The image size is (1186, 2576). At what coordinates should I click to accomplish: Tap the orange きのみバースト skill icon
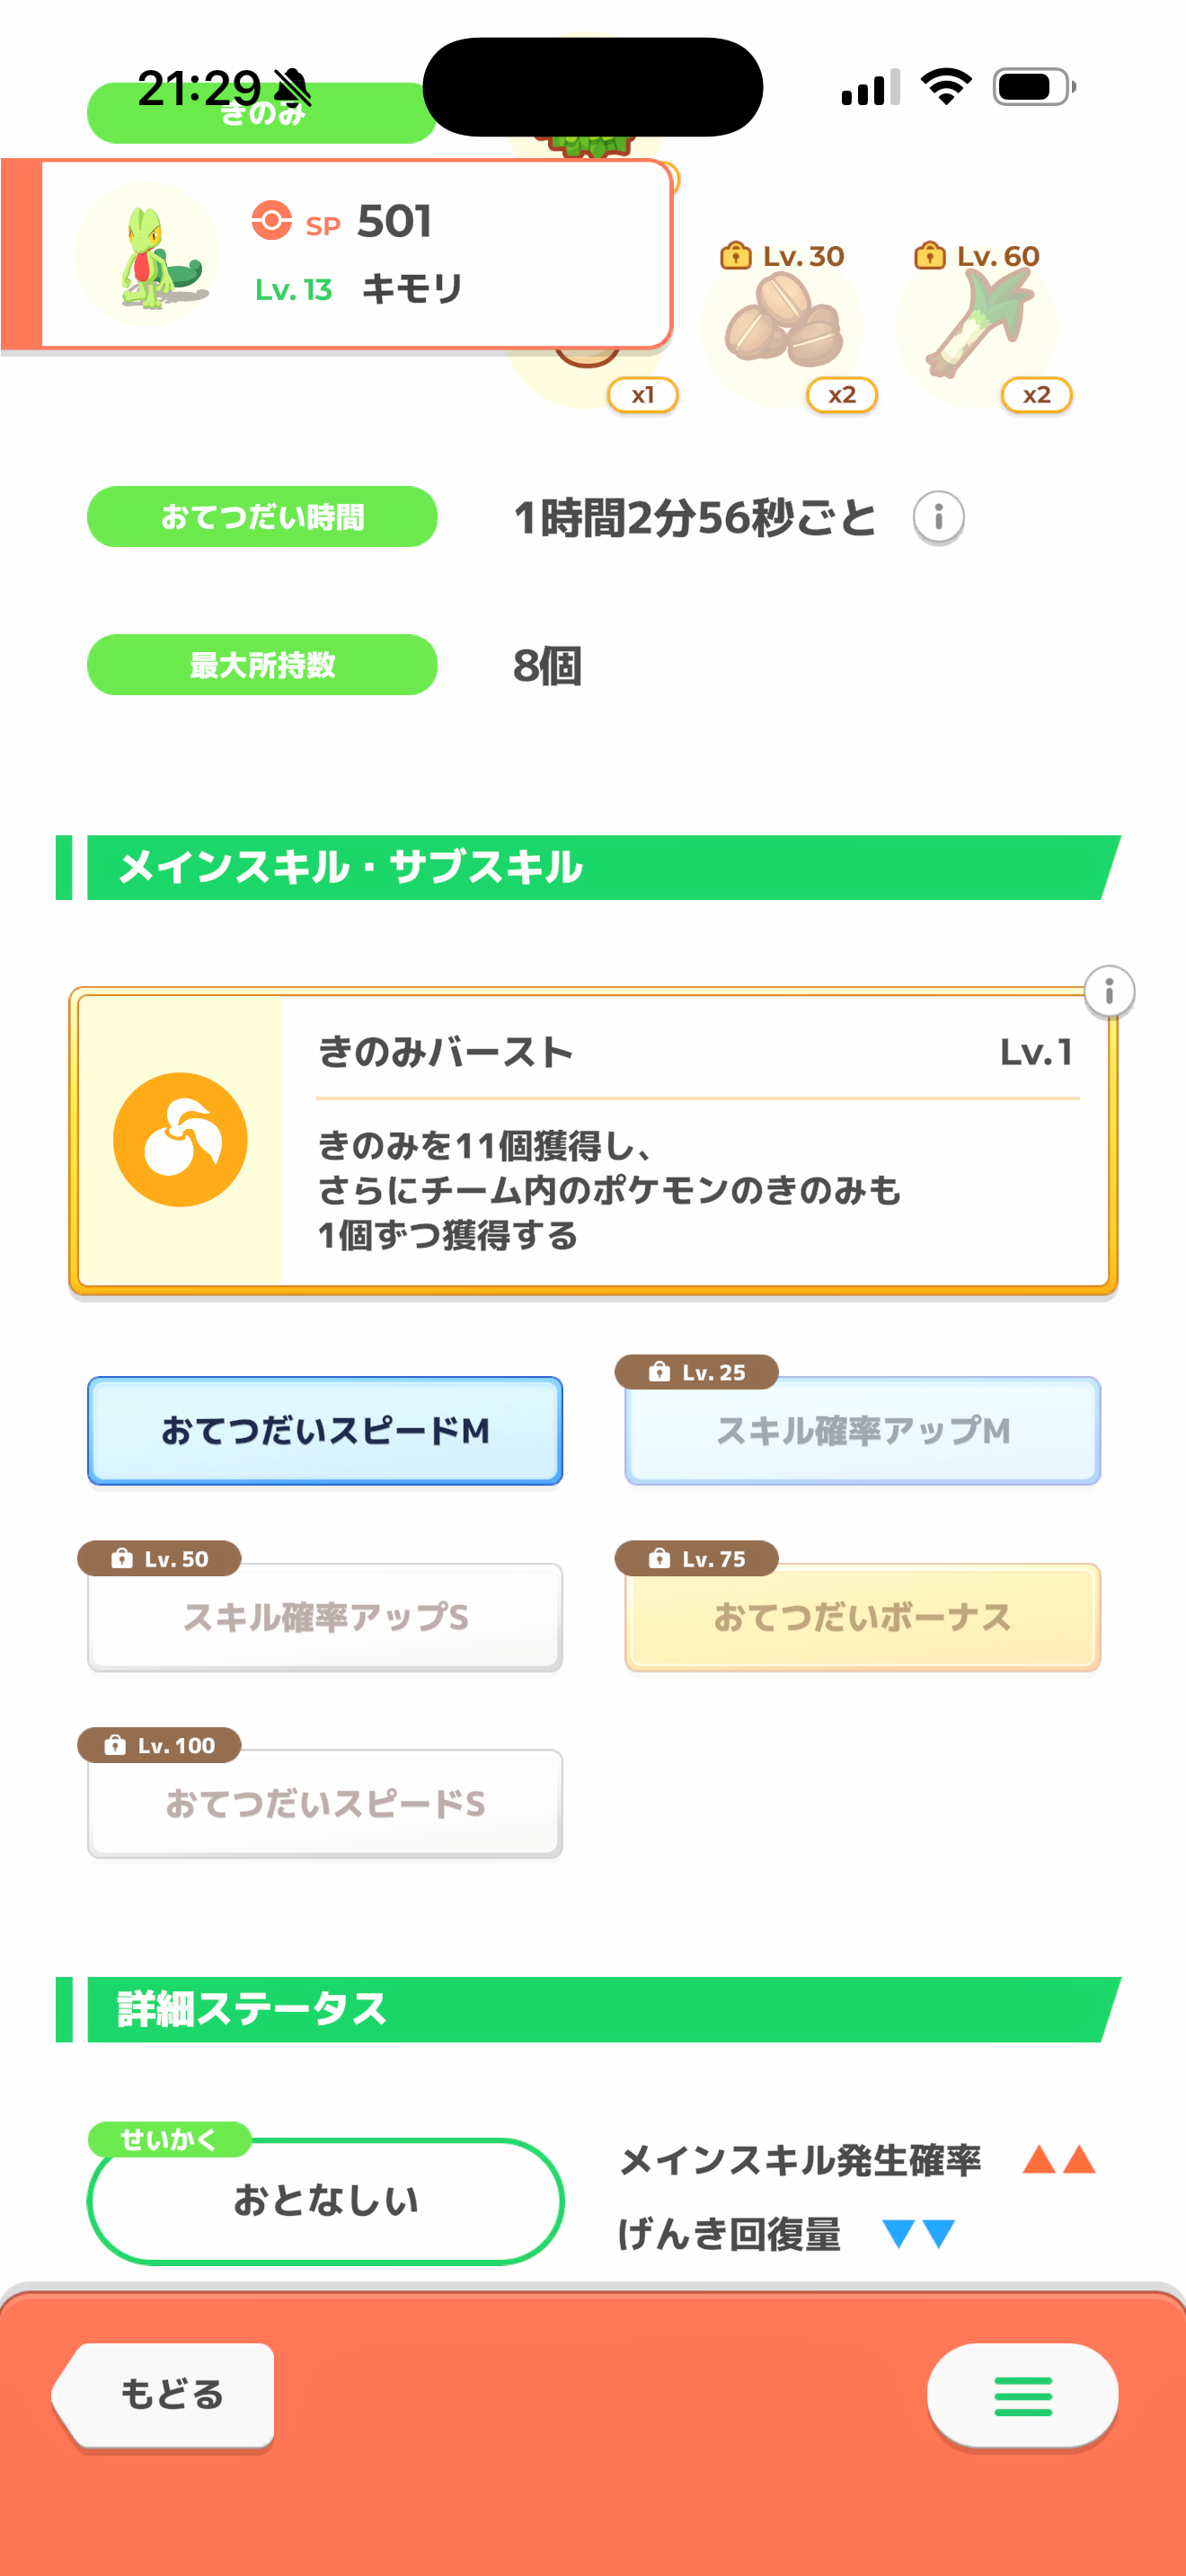point(180,1139)
